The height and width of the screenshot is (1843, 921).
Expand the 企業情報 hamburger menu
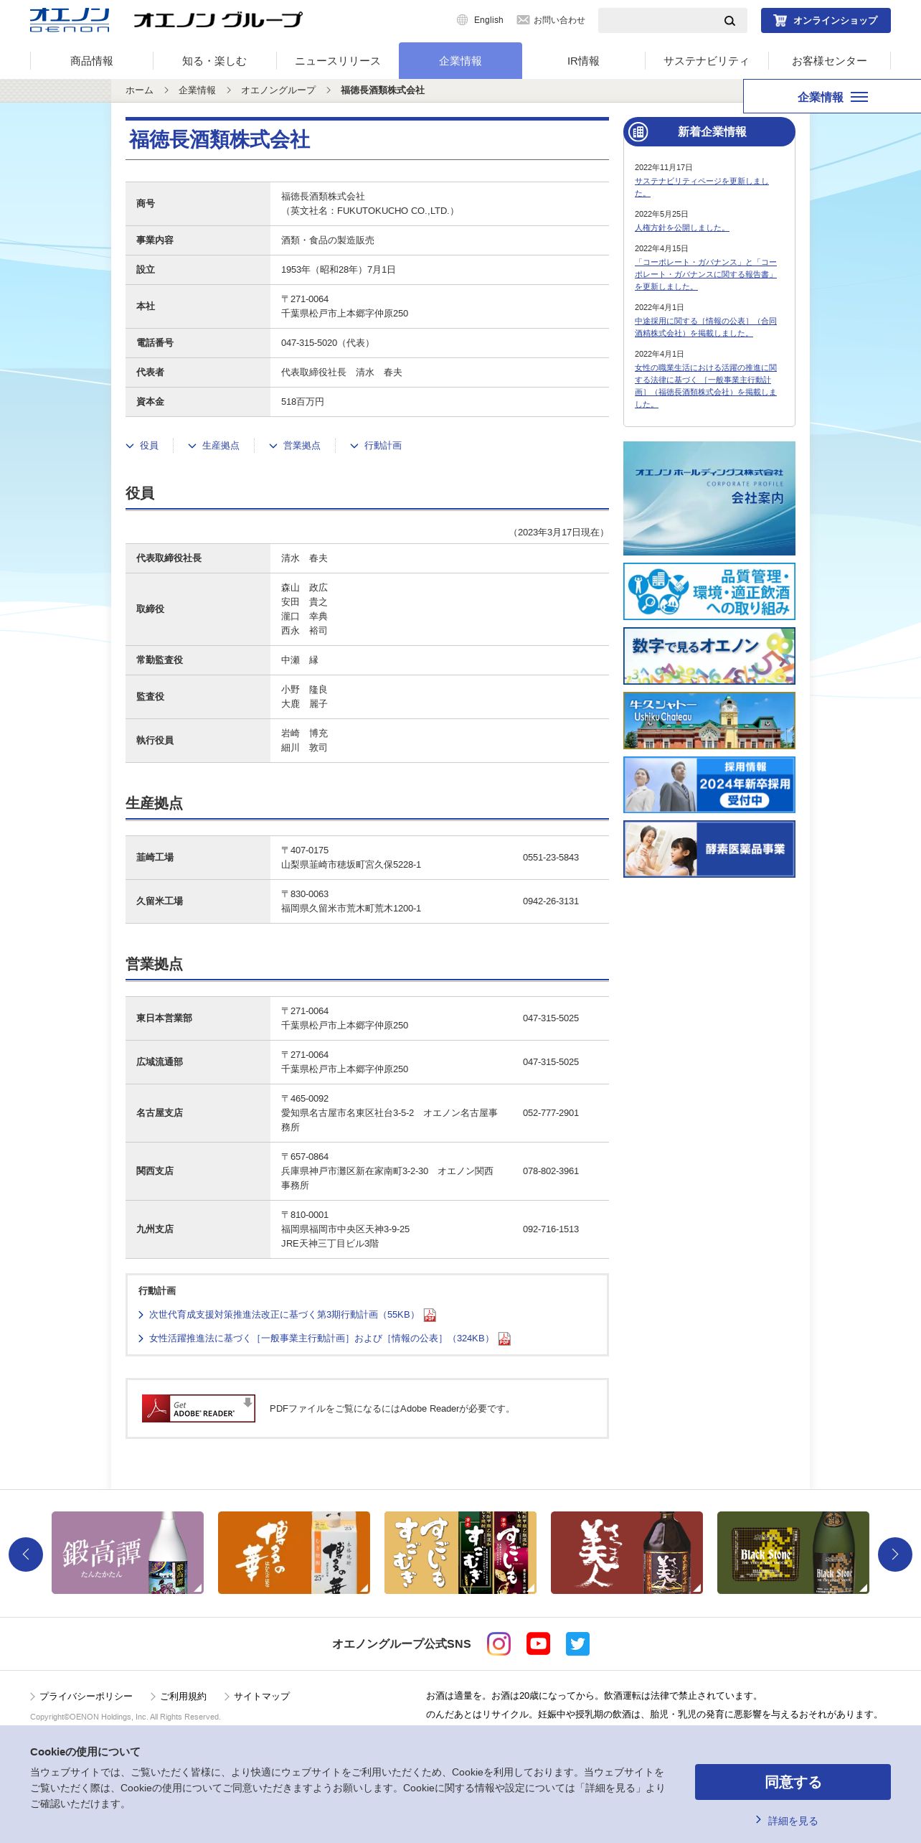pyautogui.click(x=832, y=97)
